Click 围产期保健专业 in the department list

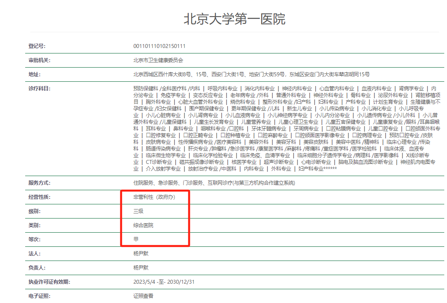206,108
